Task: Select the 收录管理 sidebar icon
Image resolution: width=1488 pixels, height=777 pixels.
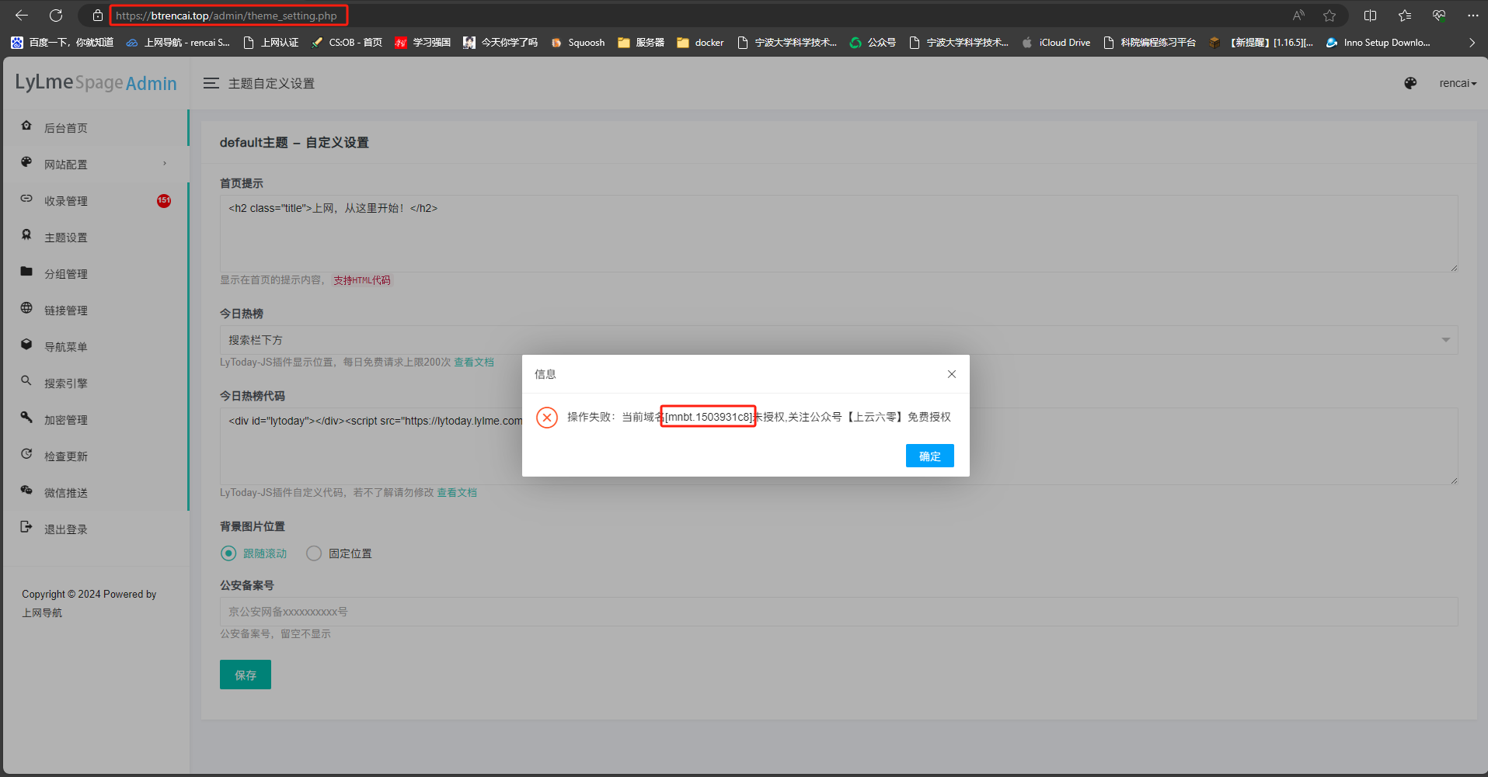Action: tap(26, 200)
